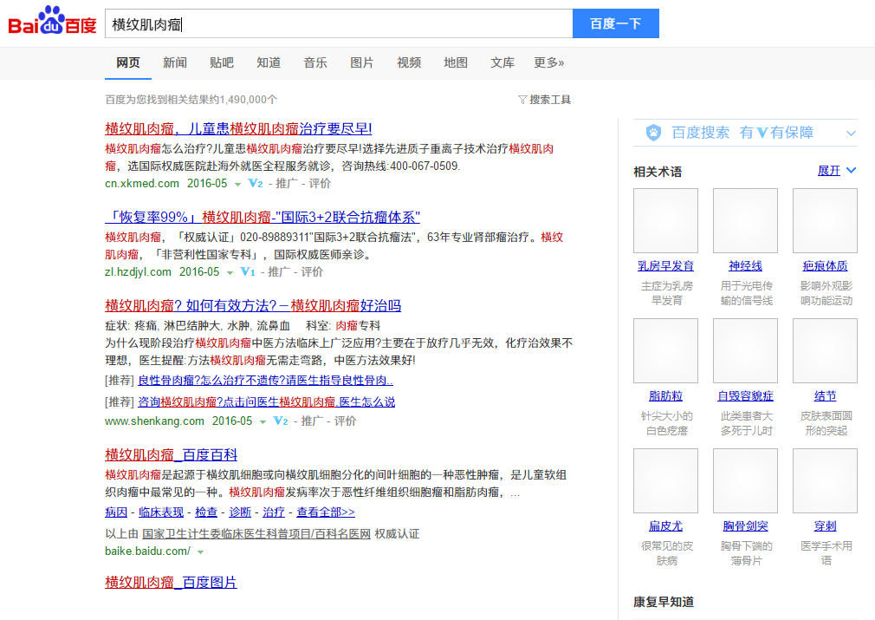Open the 脂肪粒 term link
This screenshot has width=875, height=620.
(x=665, y=396)
